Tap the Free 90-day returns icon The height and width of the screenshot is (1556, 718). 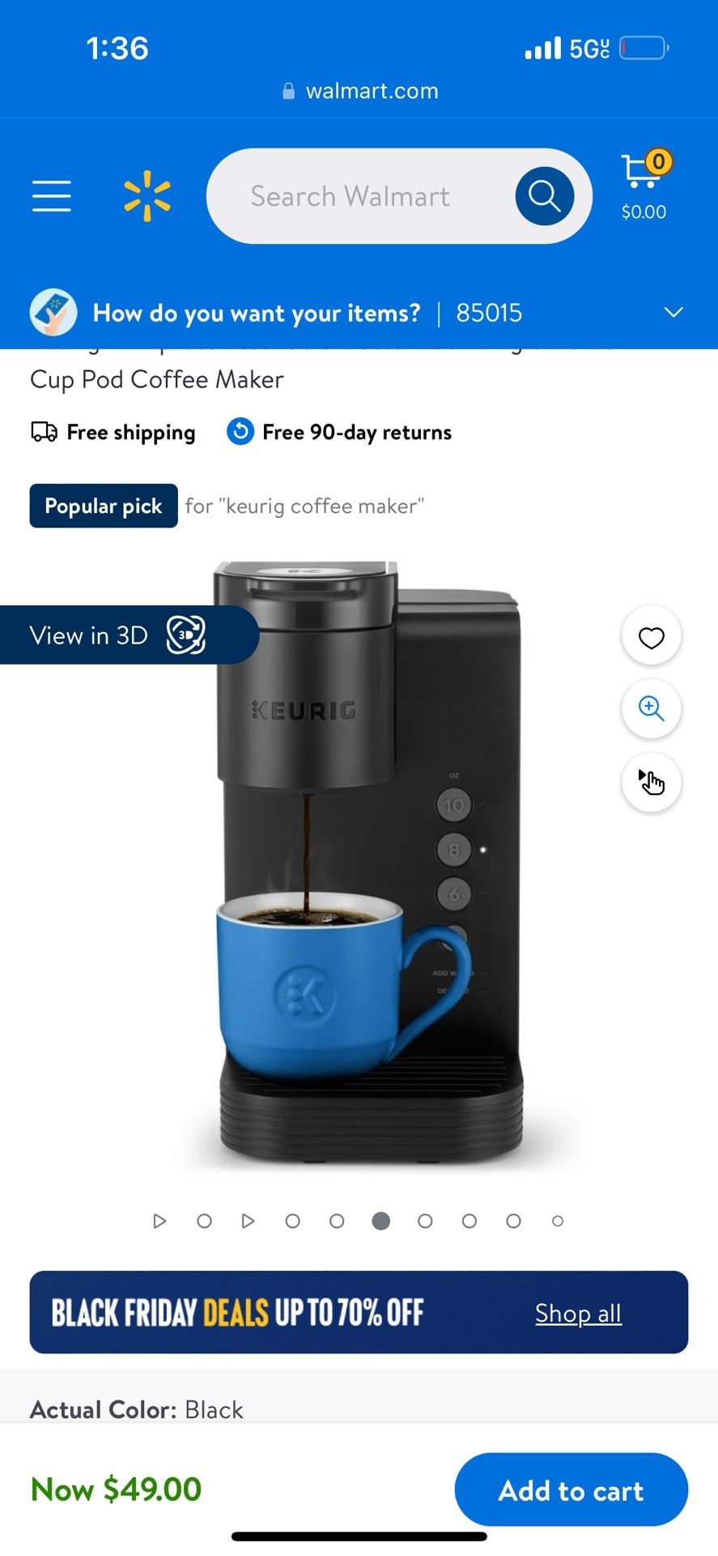point(240,431)
